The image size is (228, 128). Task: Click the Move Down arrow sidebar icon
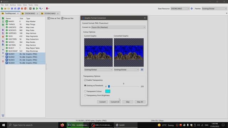(x=3, y=53)
